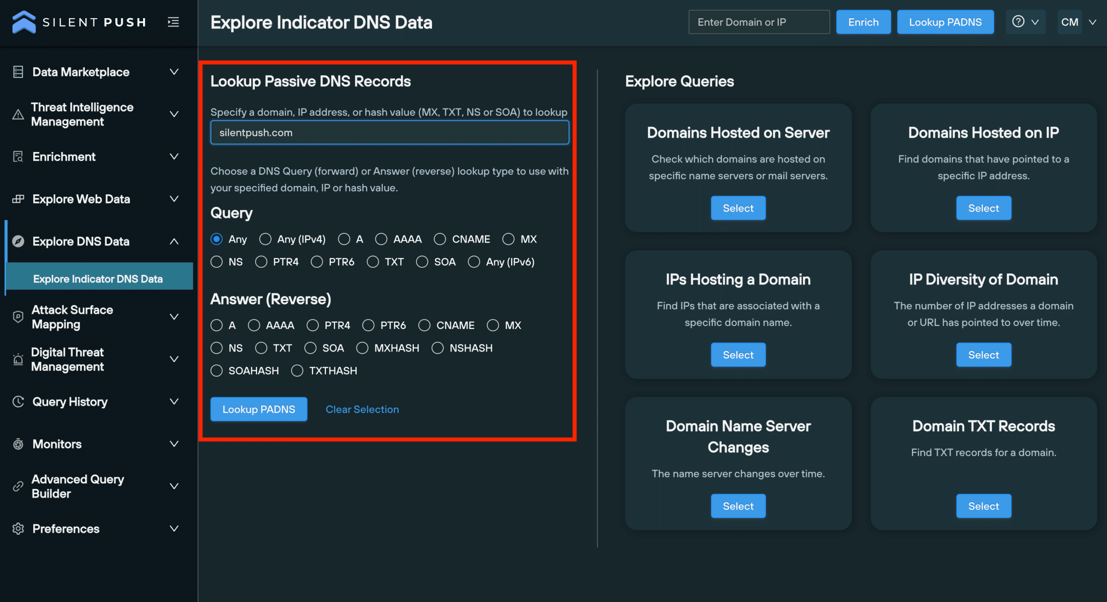Image resolution: width=1107 pixels, height=602 pixels.
Task: Click the Lookup PADNS button
Action: click(258, 409)
